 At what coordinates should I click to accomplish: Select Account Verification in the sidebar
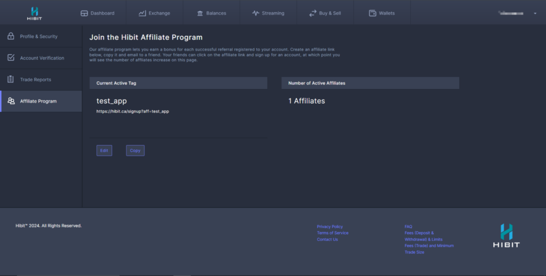41,57
